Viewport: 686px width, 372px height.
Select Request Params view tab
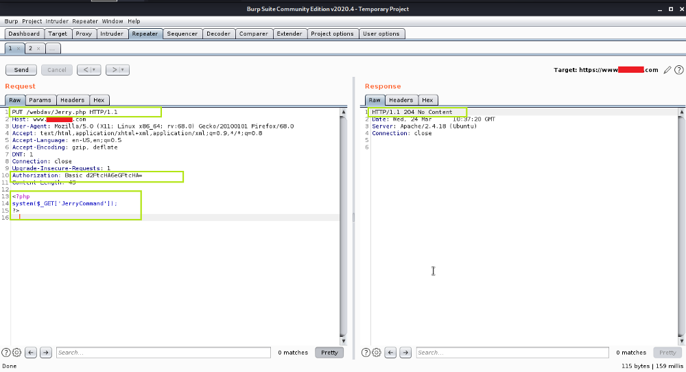click(x=40, y=100)
